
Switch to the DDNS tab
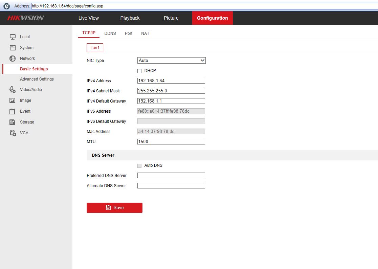(x=110, y=33)
